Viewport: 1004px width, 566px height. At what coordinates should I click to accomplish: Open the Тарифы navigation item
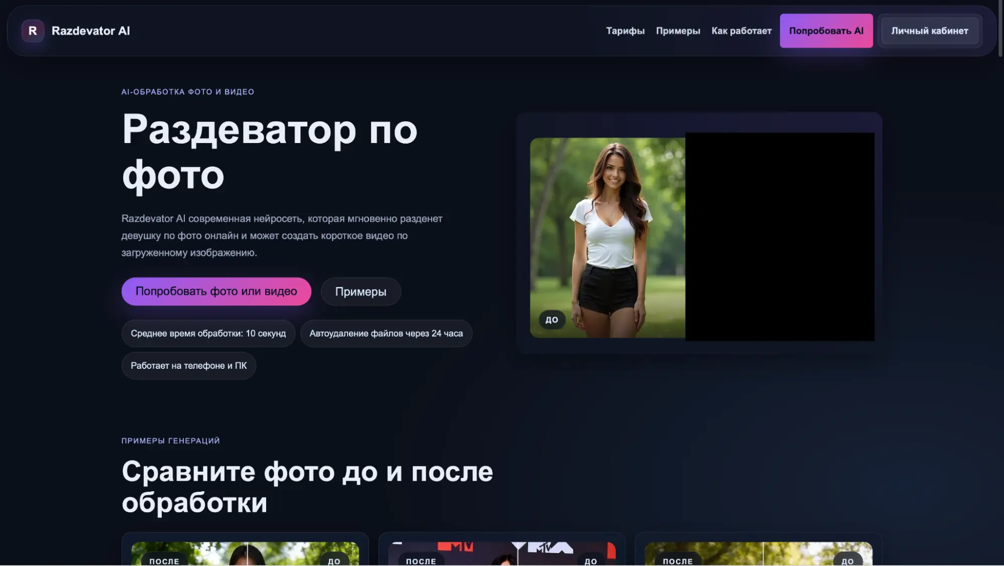625,31
